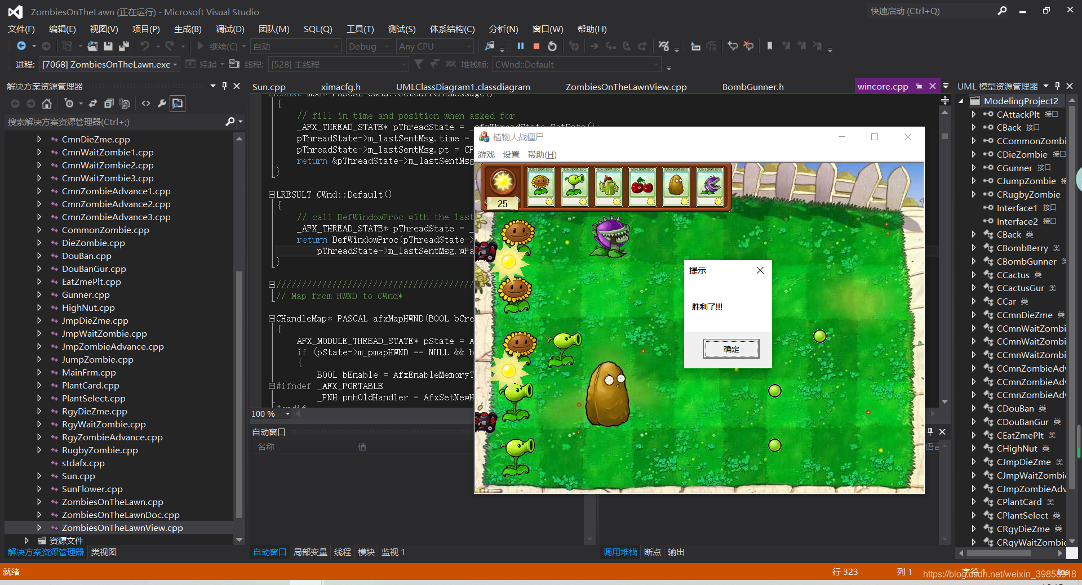The height and width of the screenshot is (585, 1082).
Task: Expand the 资源文件 folder node
Action: pyautogui.click(x=26, y=541)
